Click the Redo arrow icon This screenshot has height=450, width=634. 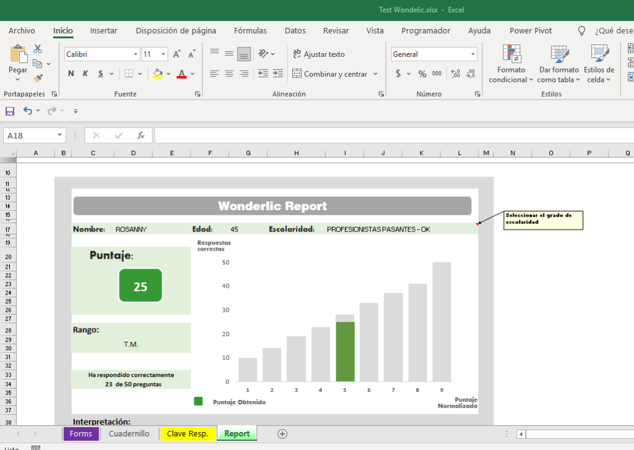[52, 110]
